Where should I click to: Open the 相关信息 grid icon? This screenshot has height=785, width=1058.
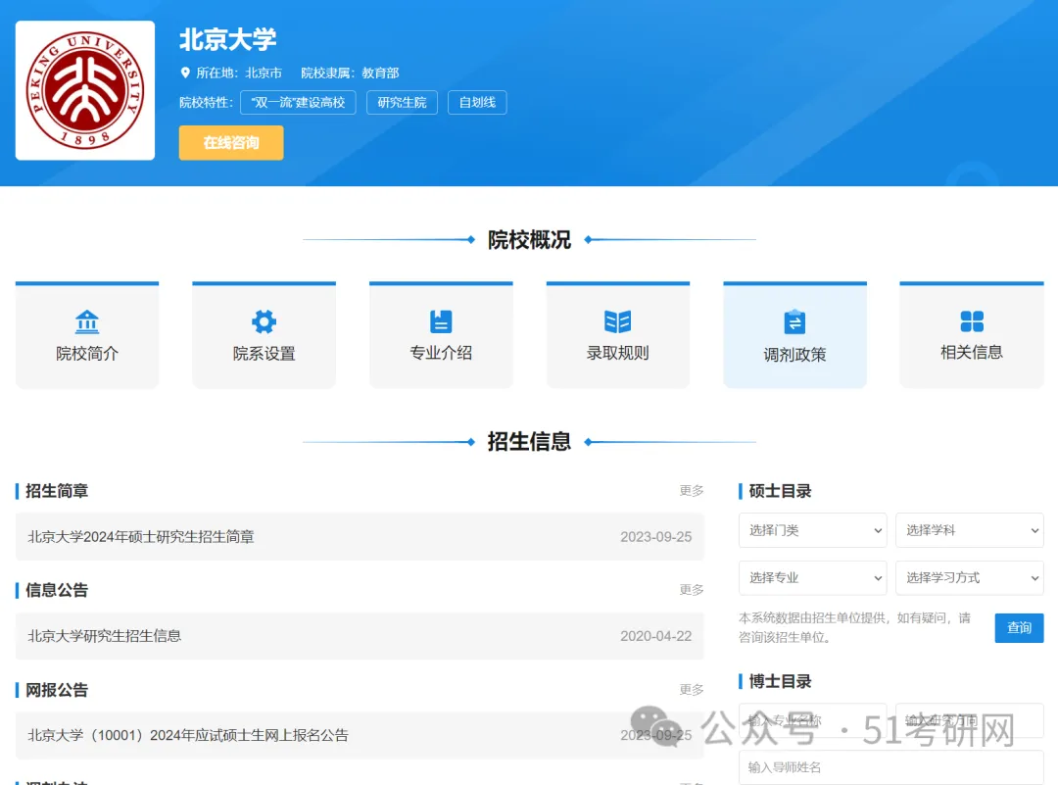972,322
